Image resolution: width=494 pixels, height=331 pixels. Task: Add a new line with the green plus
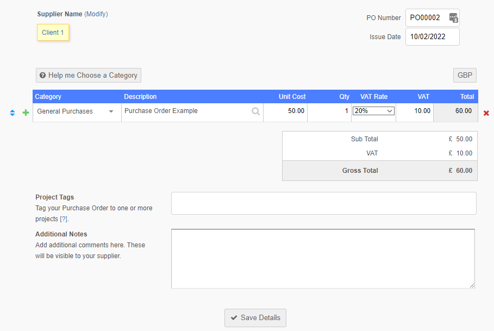26,113
